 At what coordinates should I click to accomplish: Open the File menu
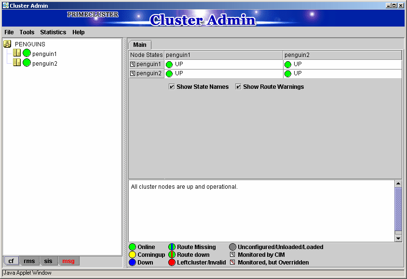pos(9,32)
